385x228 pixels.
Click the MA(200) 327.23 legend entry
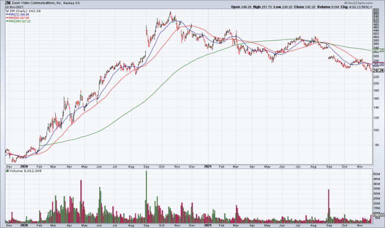[x=19, y=21]
